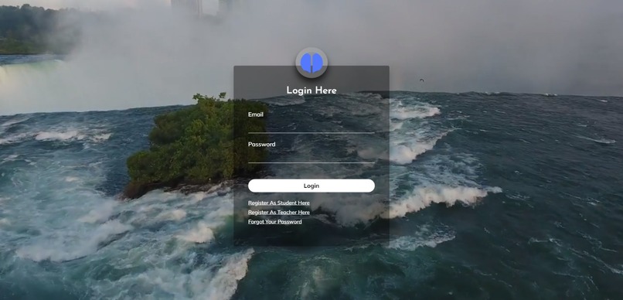
Task: Click the blue logo icon above the login form
Action: pos(311,63)
